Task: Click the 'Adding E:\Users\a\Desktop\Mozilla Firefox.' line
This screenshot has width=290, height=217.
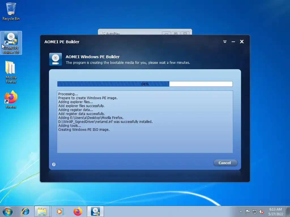Action: [x=91, y=118]
